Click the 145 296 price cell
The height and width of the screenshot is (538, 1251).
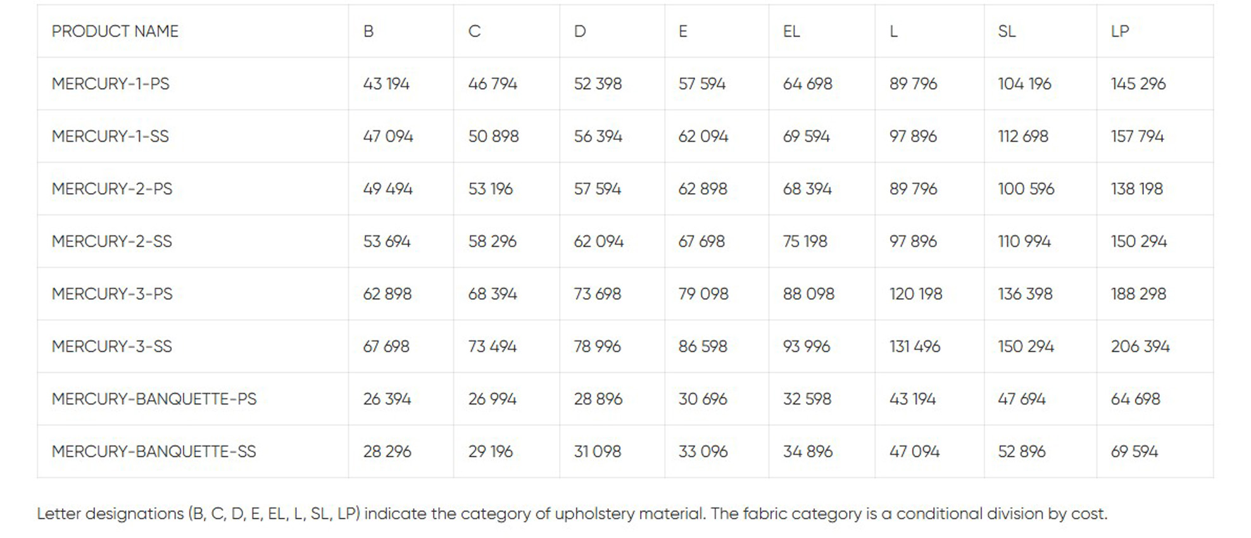[x=1138, y=84]
